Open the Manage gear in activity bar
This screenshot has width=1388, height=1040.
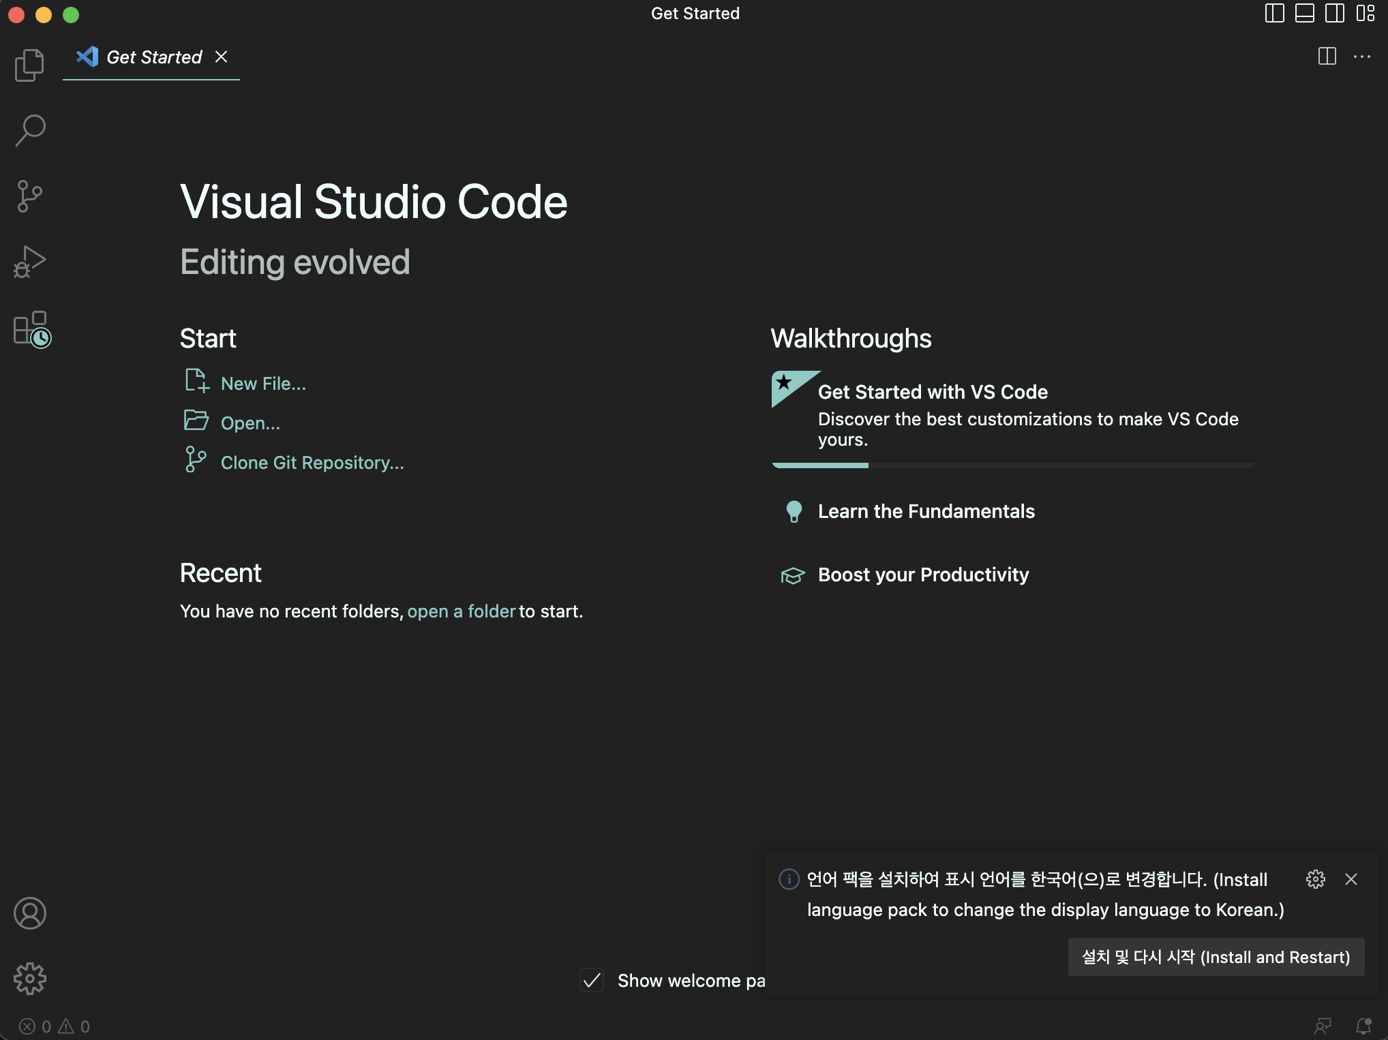click(30, 979)
